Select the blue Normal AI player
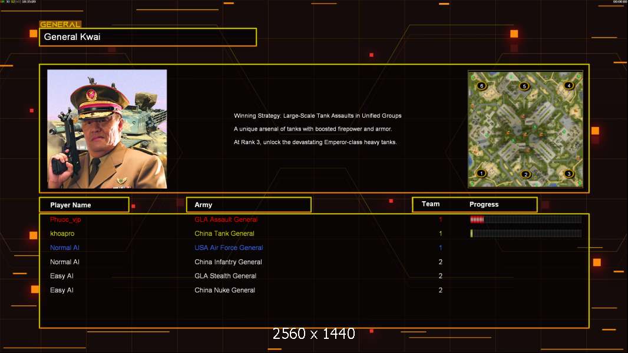 click(x=64, y=248)
